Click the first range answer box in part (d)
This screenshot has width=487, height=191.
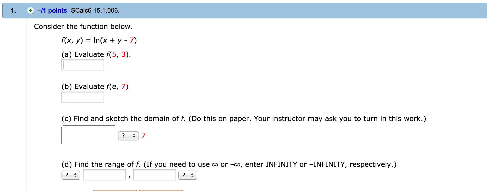(x=104, y=174)
